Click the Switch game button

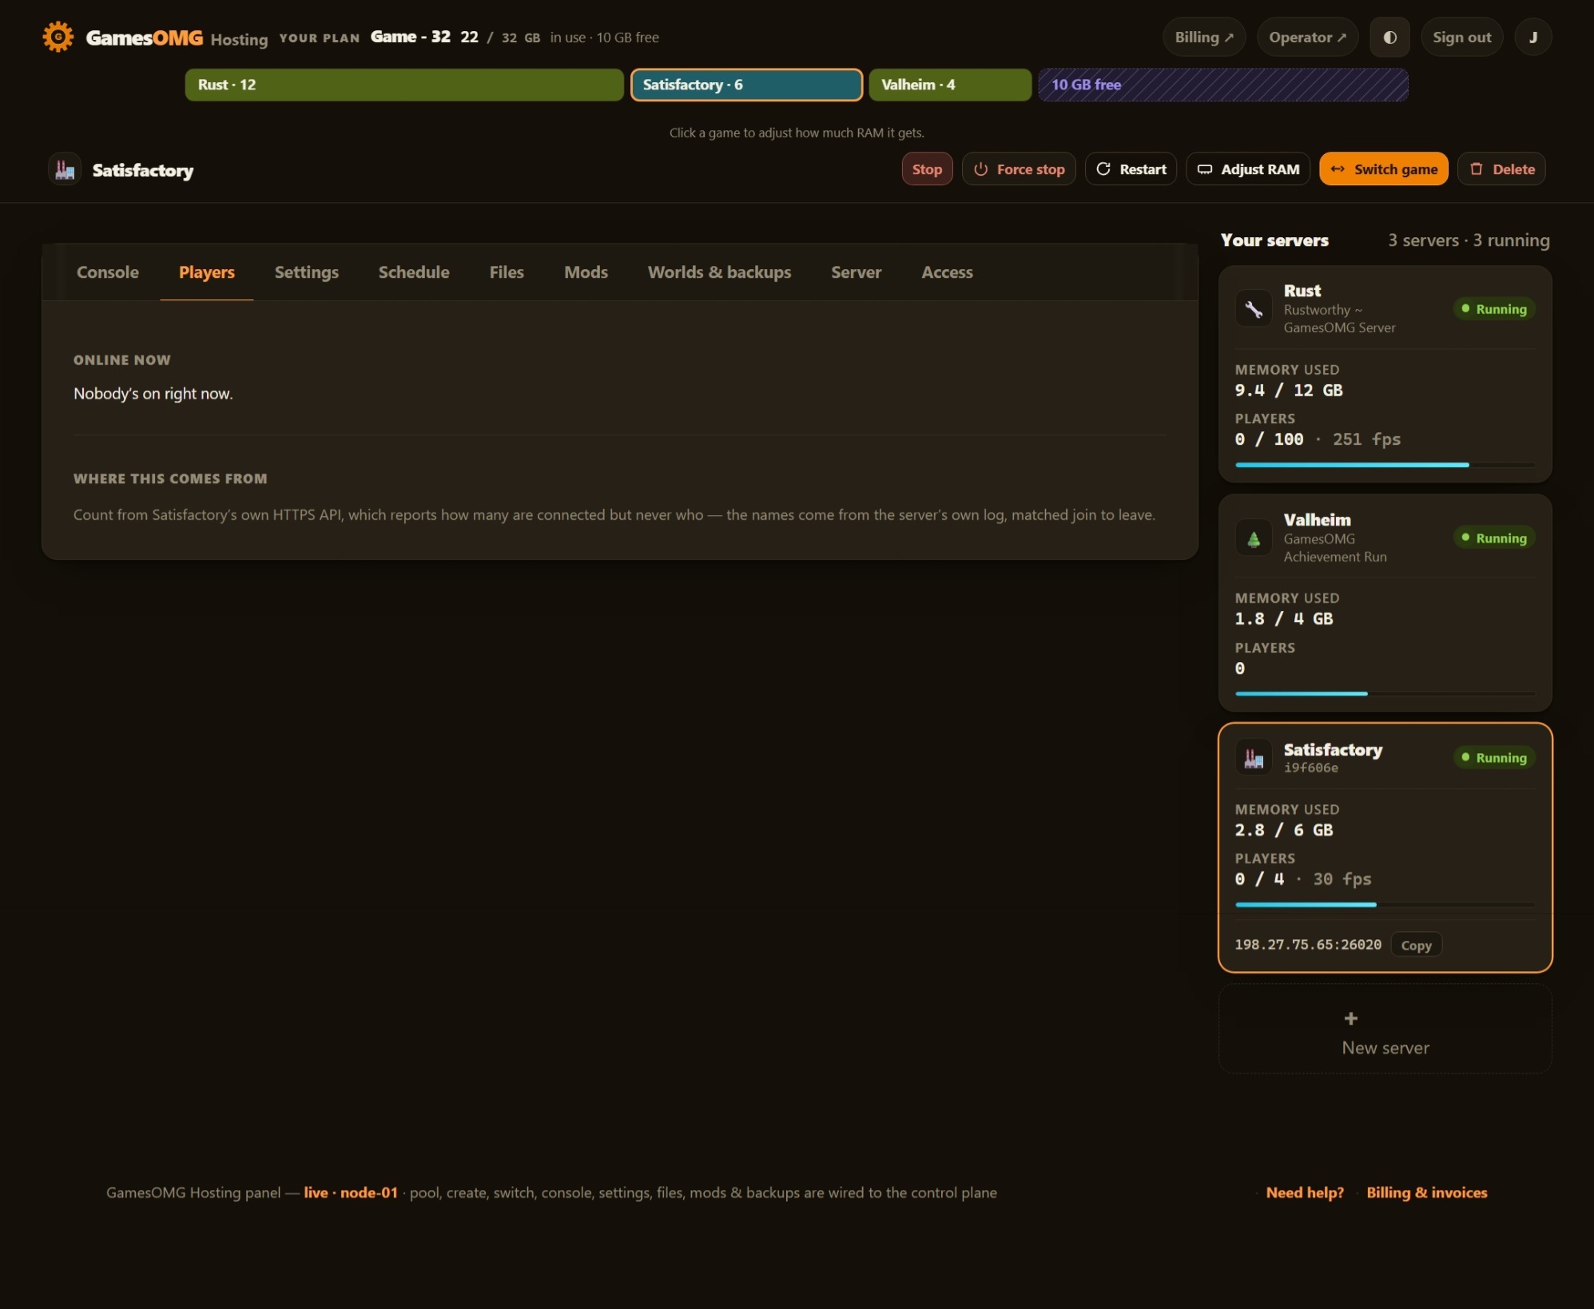click(1383, 169)
